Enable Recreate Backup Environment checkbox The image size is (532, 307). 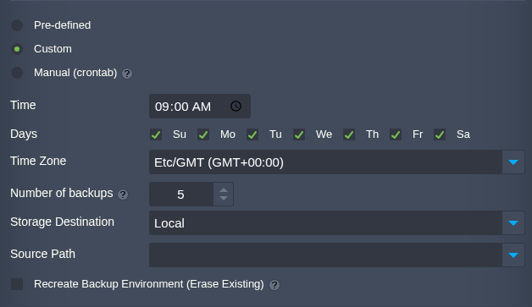pyautogui.click(x=17, y=284)
